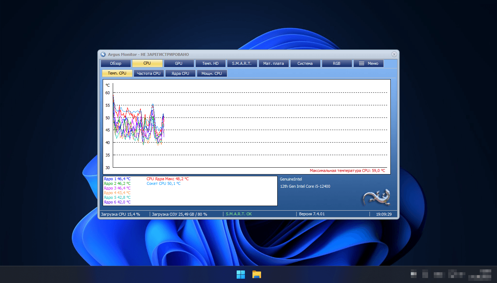Open the hamburger Меню button
Screen dimensions: 497x283
pyautogui.click(x=368, y=63)
